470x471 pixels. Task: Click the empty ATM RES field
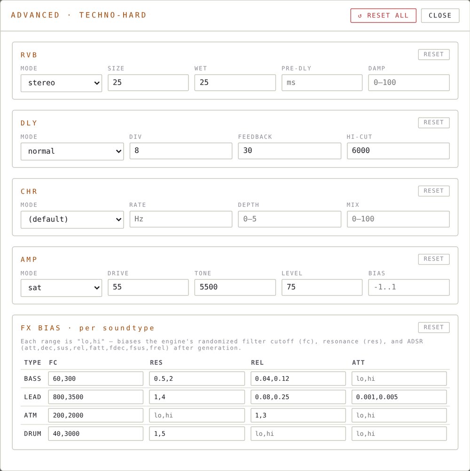click(197, 415)
